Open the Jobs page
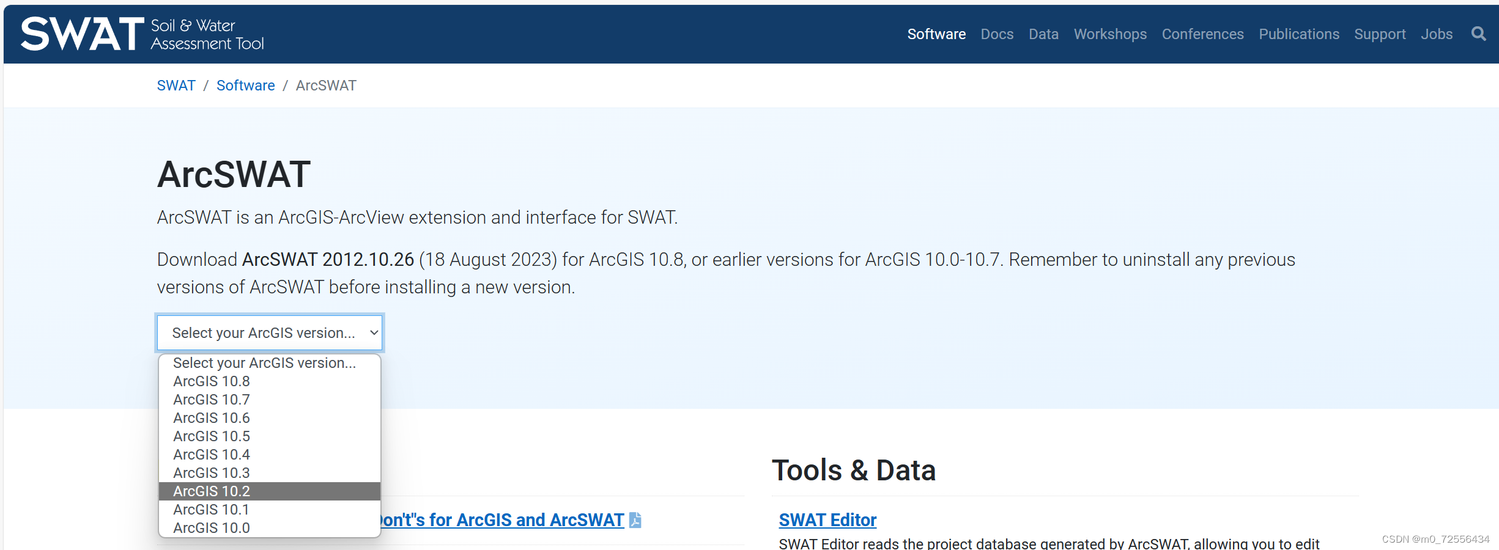This screenshot has height=550, width=1499. tap(1437, 34)
